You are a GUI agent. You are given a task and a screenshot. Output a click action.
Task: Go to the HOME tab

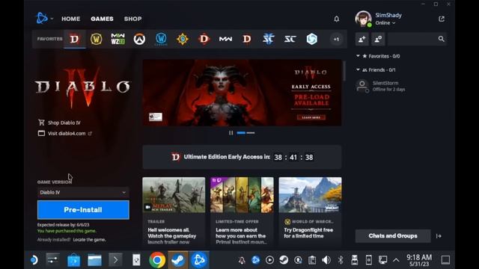coord(70,19)
